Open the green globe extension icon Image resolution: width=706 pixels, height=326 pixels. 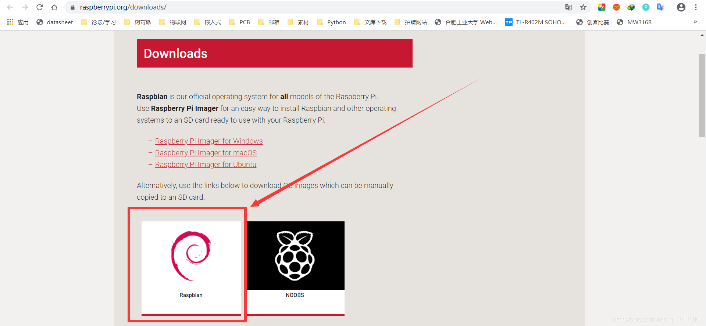[631, 7]
